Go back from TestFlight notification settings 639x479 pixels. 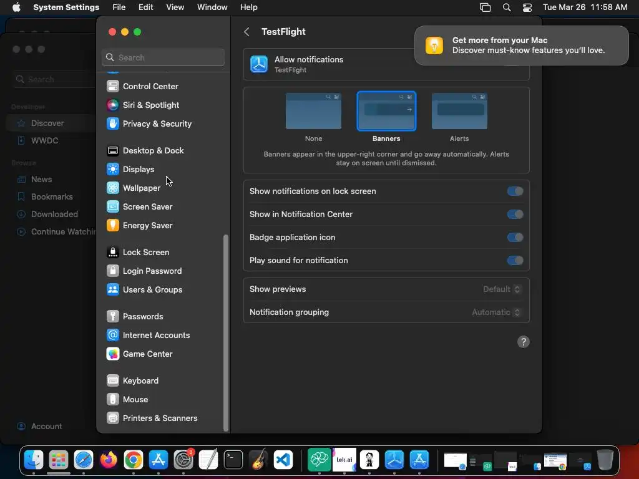(246, 32)
